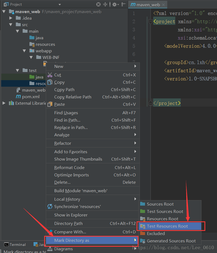Mark directory as Test Sources Root

[x=170, y=212]
